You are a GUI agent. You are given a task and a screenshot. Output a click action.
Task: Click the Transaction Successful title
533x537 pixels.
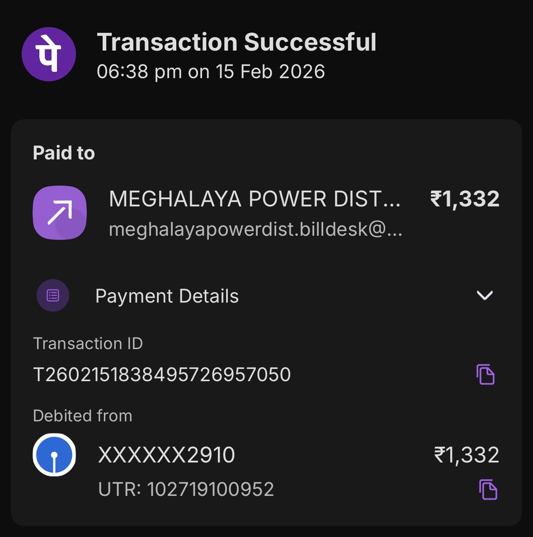[236, 42]
